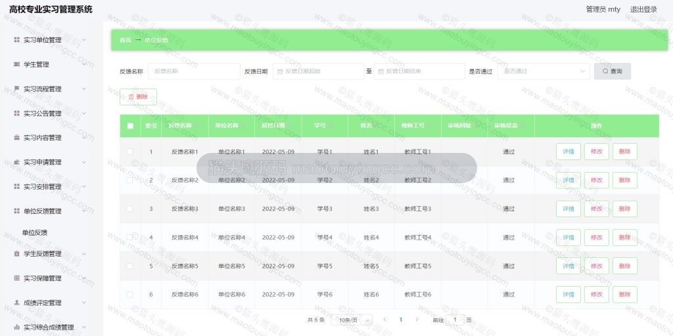Select 成绩评定管理 menu label
The width and height of the screenshot is (673, 336).
[43, 303]
